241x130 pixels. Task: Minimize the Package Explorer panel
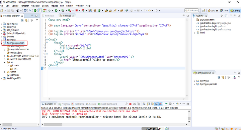click(32, 15)
